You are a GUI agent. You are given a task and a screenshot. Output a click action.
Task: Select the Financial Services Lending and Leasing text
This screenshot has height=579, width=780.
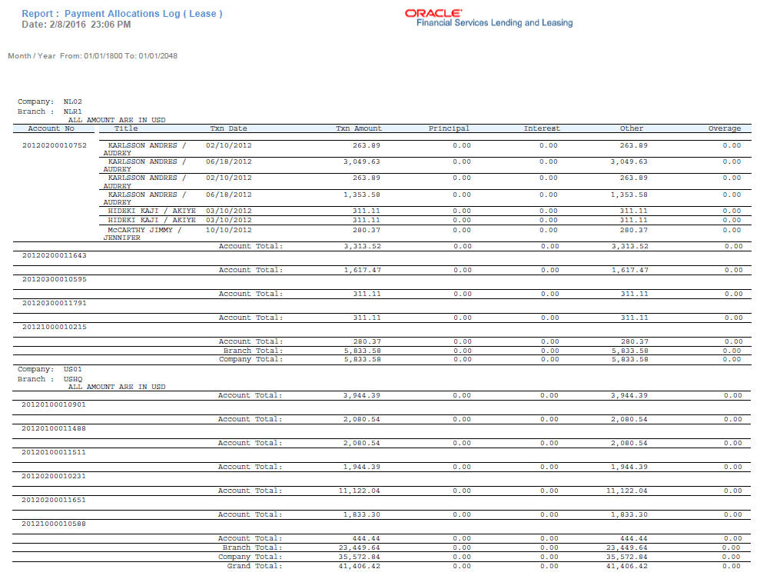pos(494,23)
